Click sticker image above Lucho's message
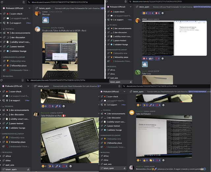 click(145, 64)
